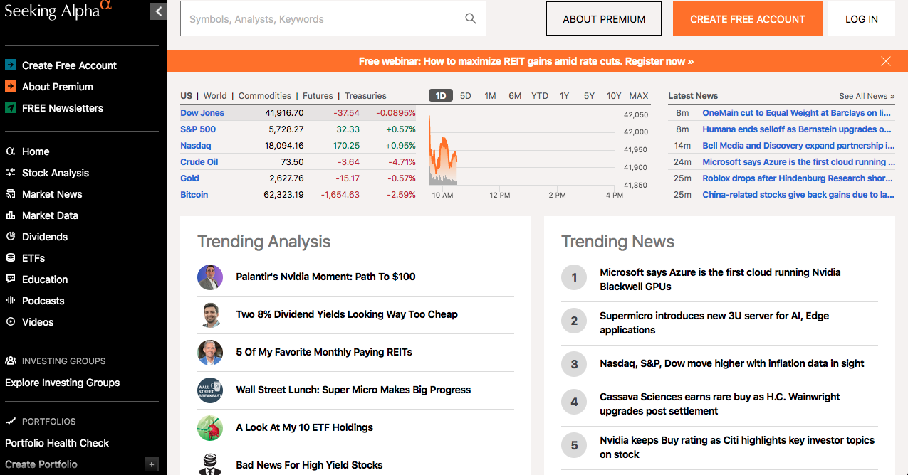The image size is (908, 475).
Task: Click the Market News sidebar icon
Action: (11, 194)
